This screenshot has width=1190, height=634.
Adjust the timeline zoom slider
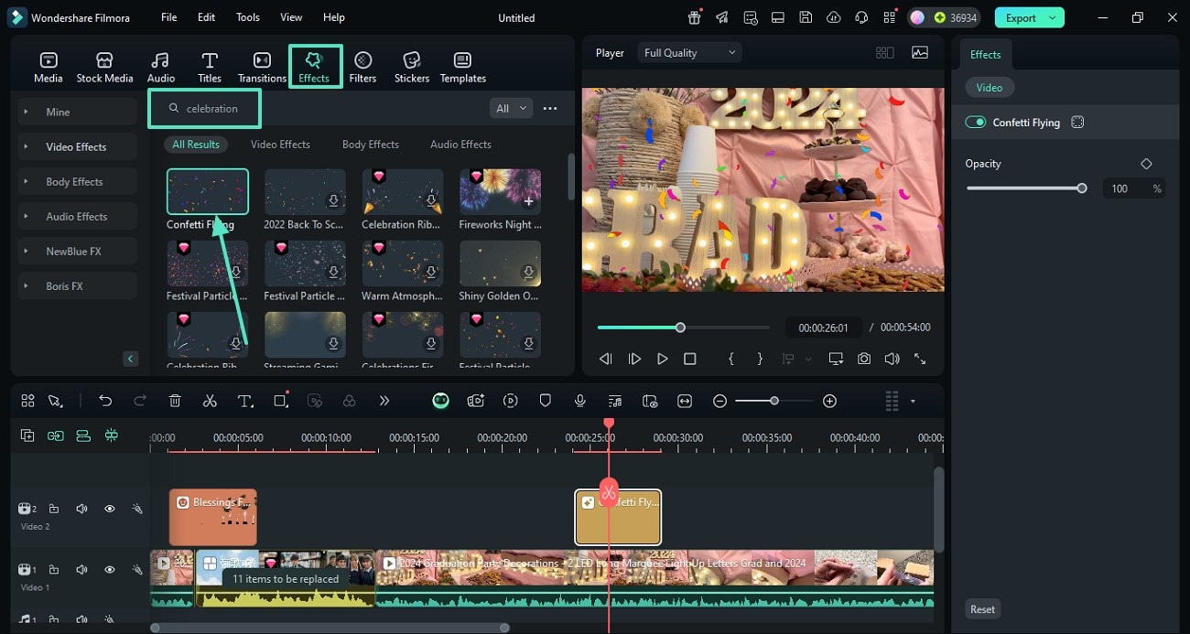774,401
